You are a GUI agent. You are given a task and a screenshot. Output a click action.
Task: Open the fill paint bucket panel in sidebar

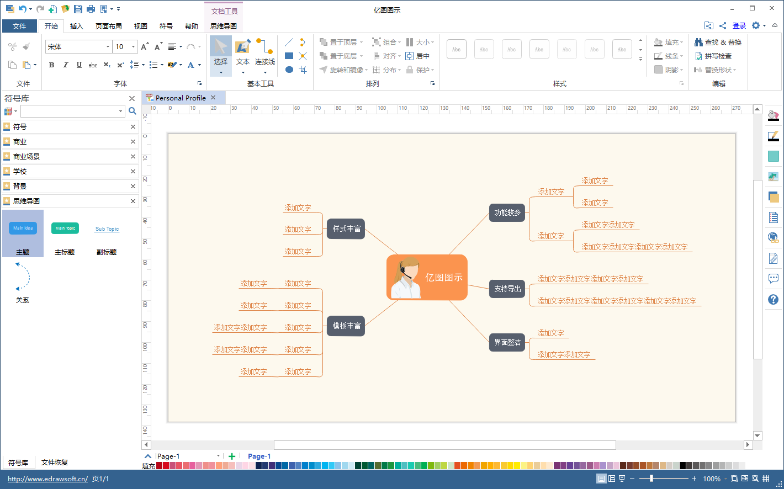pyautogui.click(x=773, y=115)
